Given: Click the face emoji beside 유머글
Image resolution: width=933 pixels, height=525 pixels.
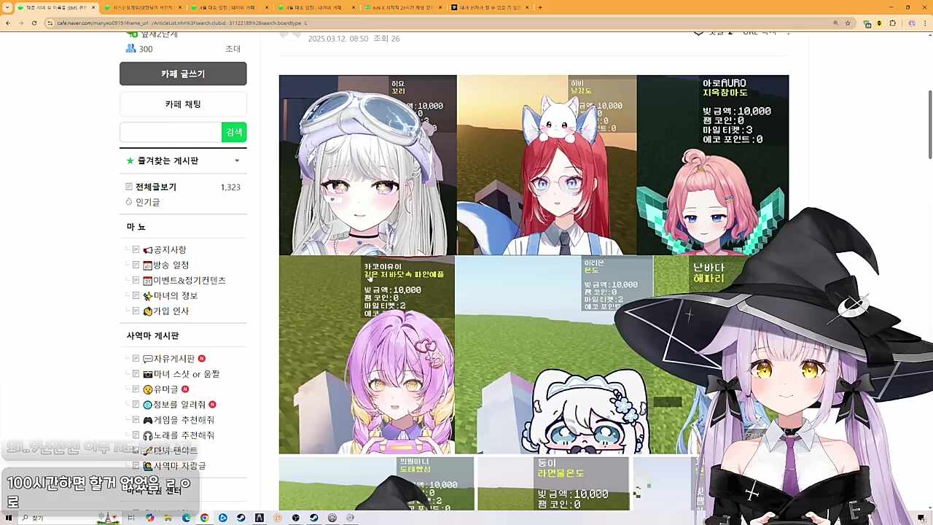Looking at the screenshot, I should pyautogui.click(x=148, y=389).
